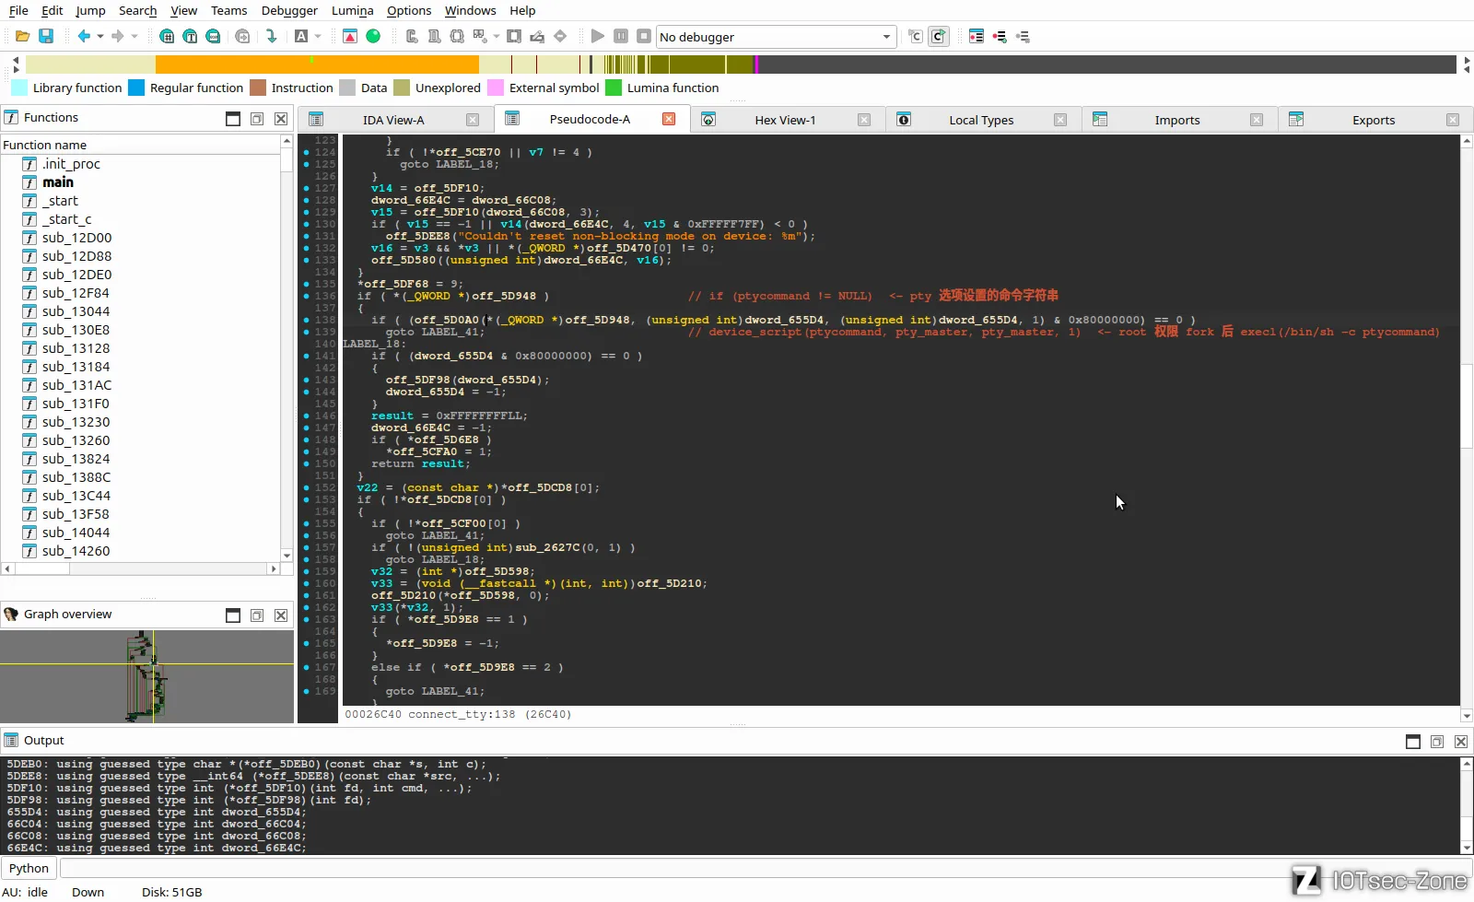
Task: Click the graph overview thumbnail
Action: tap(147, 676)
